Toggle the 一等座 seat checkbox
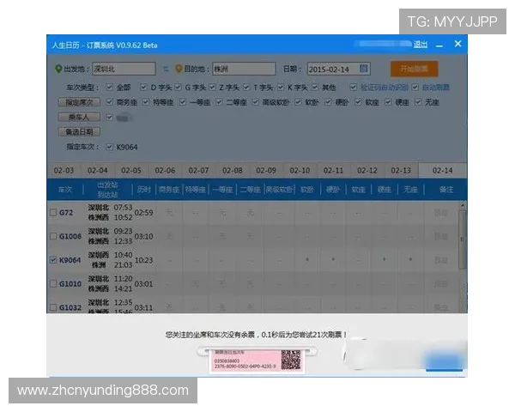 click(183, 102)
